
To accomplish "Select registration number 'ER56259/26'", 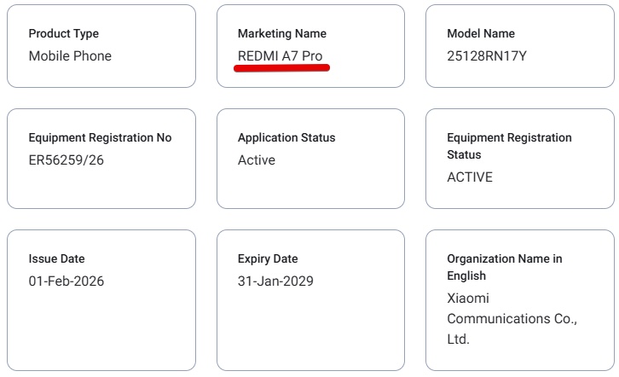I will 66,160.
